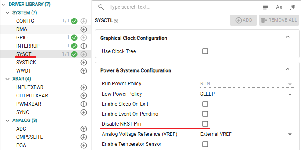Collapse the XBAR tree group
The image size is (301, 150).
7,79
